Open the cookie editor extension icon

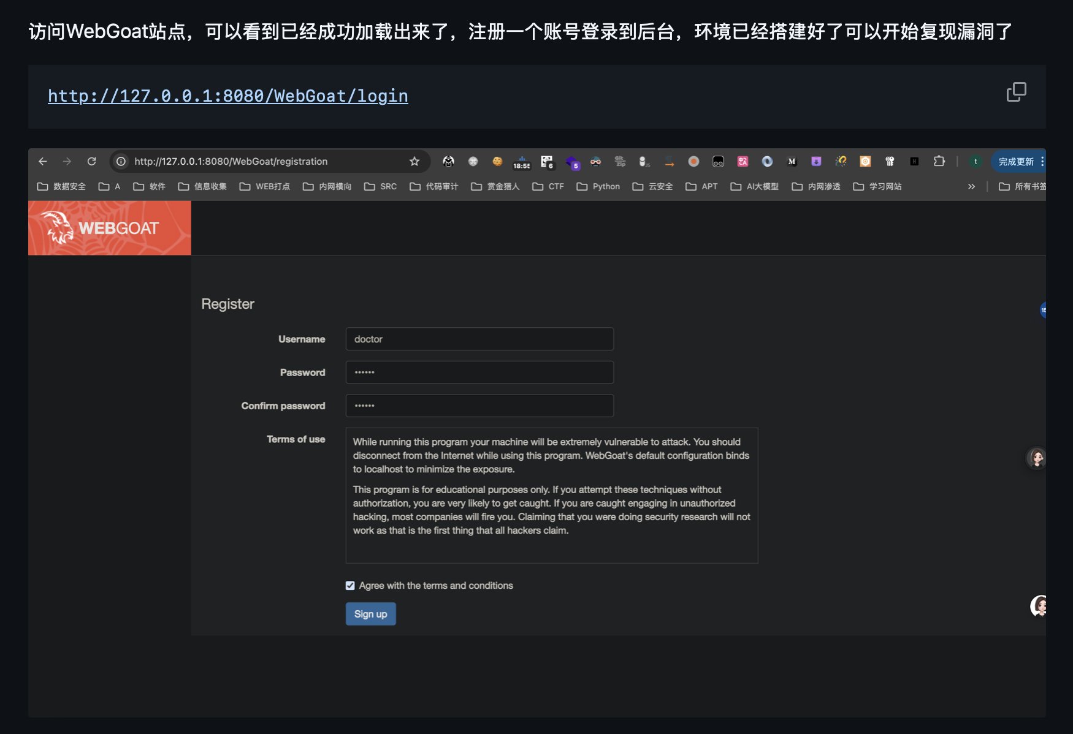[x=497, y=161]
